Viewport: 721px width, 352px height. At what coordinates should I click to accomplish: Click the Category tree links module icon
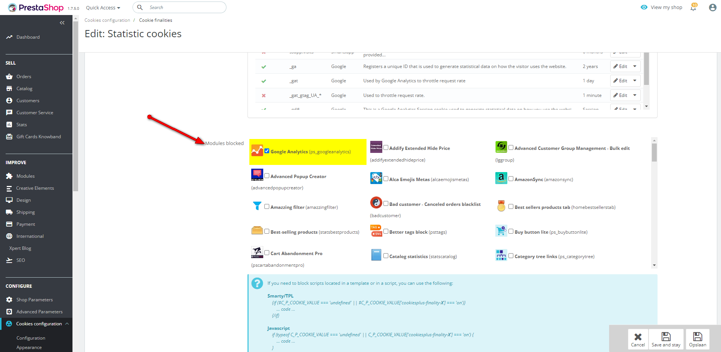(x=501, y=255)
